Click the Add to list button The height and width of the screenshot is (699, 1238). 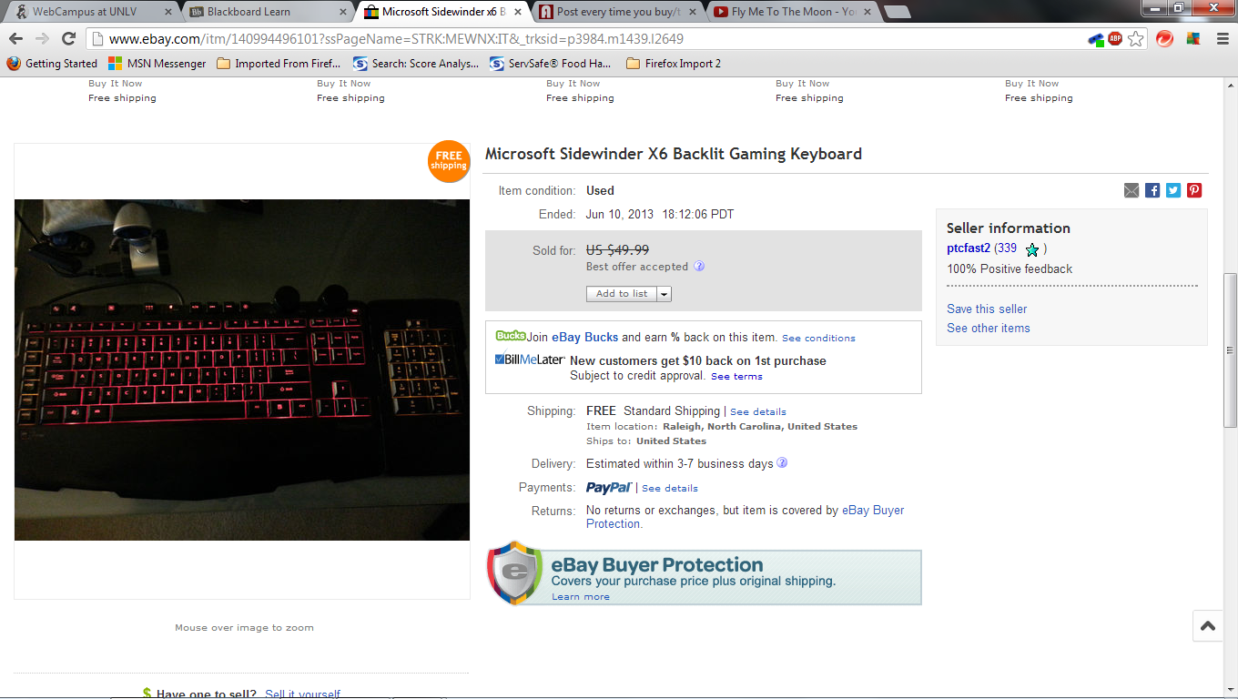(x=621, y=294)
